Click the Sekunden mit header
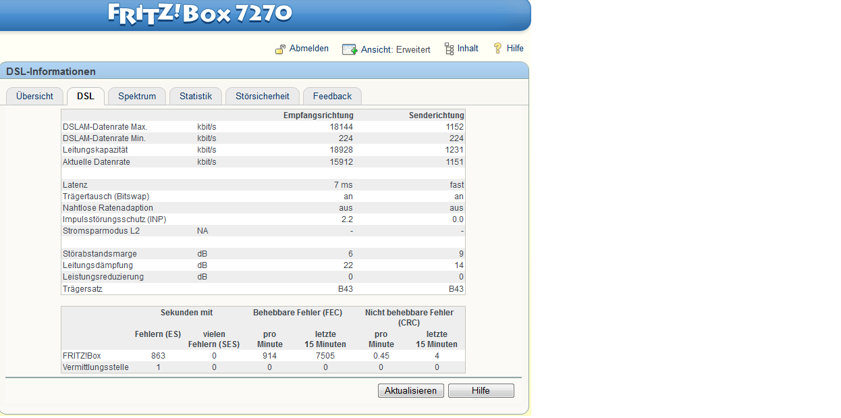Viewport: 841px width, 418px height. click(186, 313)
